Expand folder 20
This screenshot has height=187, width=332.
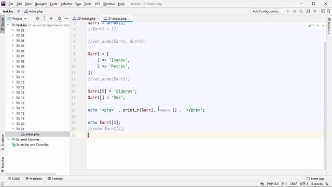tap(12, 124)
